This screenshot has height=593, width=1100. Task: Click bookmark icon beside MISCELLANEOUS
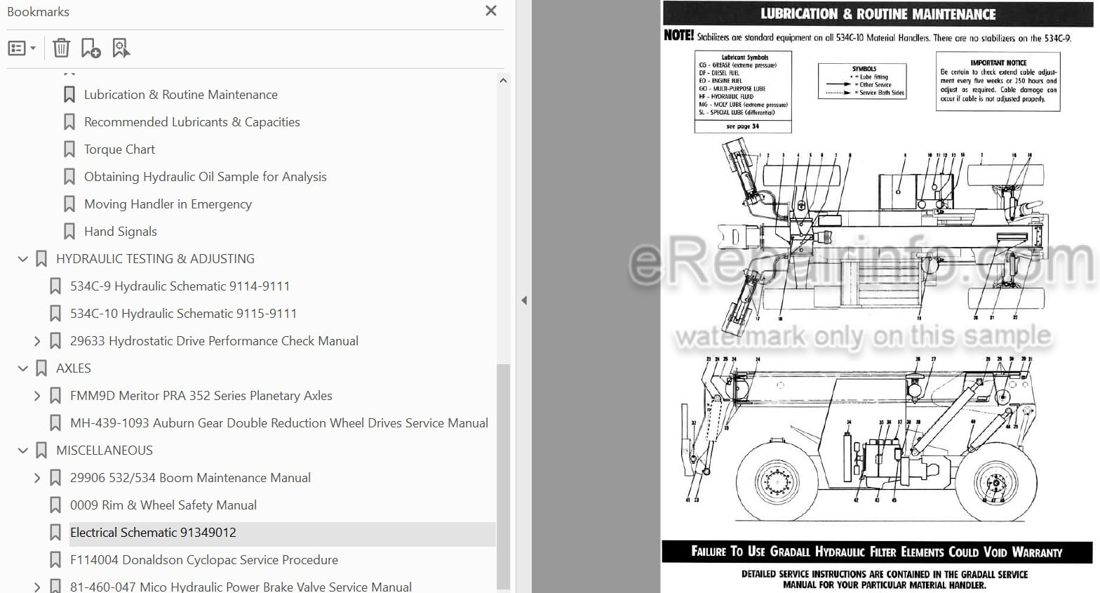point(41,451)
